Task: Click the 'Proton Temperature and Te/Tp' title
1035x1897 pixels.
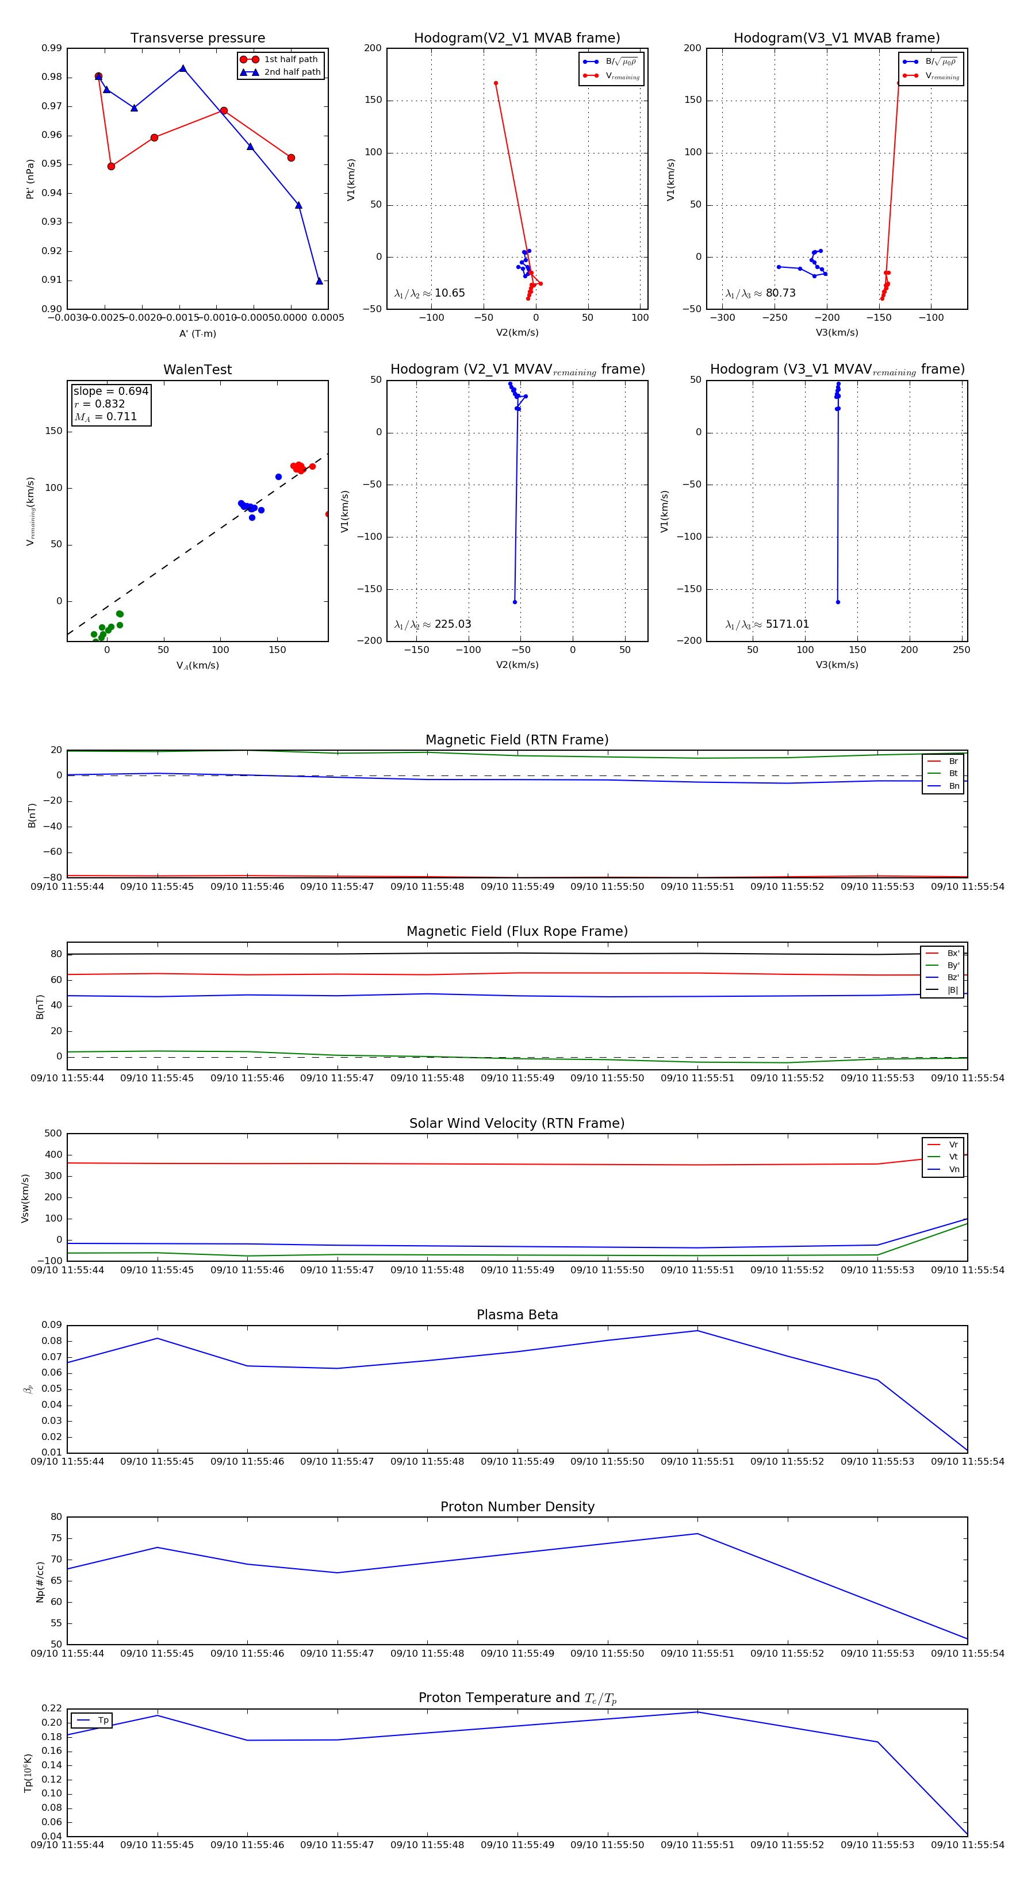Action: [517, 1698]
